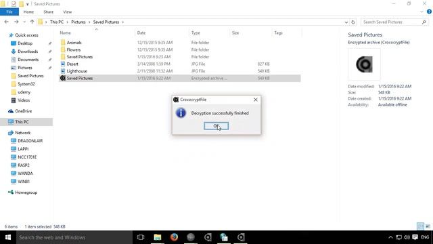The height and width of the screenshot is (244, 433).
Task: Sort files by Date column
Action: [141, 33]
